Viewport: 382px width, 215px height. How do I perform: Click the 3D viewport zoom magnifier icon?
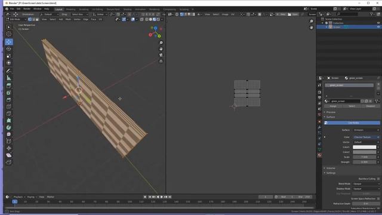(x=161, y=43)
